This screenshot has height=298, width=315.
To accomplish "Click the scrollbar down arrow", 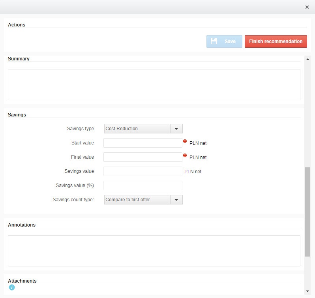I will tap(308, 291).
